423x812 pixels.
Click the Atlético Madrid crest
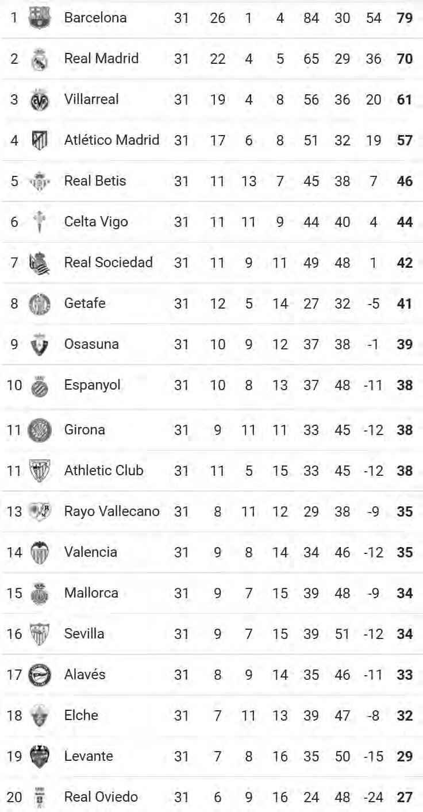pyautogui.click(x=40, y=140)
